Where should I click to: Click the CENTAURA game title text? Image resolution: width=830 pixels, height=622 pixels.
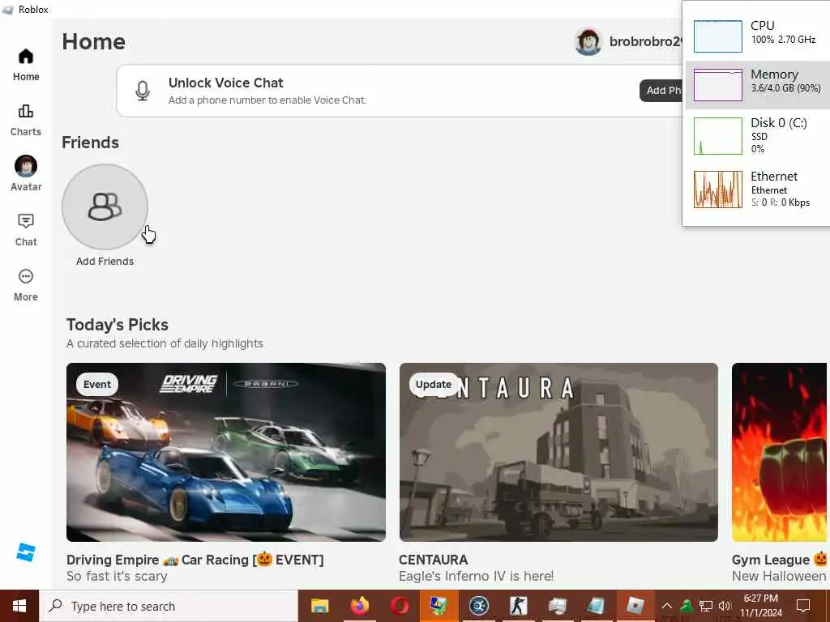click(433, 560)
